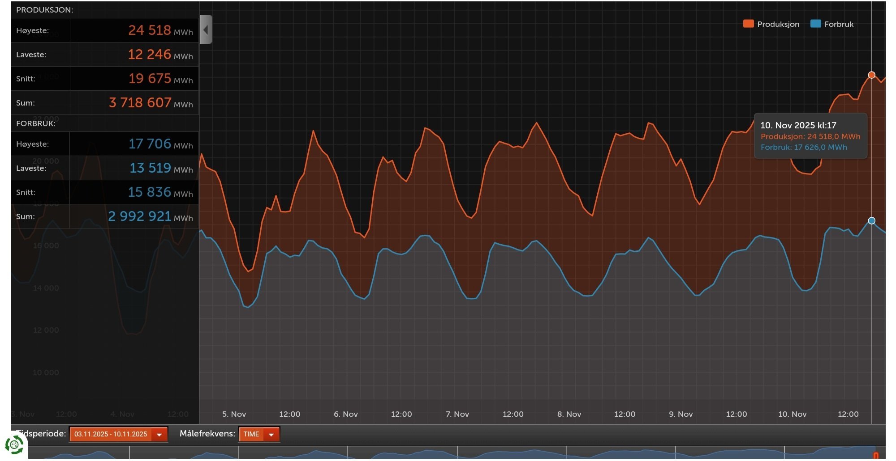This screenshot has height=461, width=896.
Task: Select the orange production data point marker
Action: [x=871, y=75]
